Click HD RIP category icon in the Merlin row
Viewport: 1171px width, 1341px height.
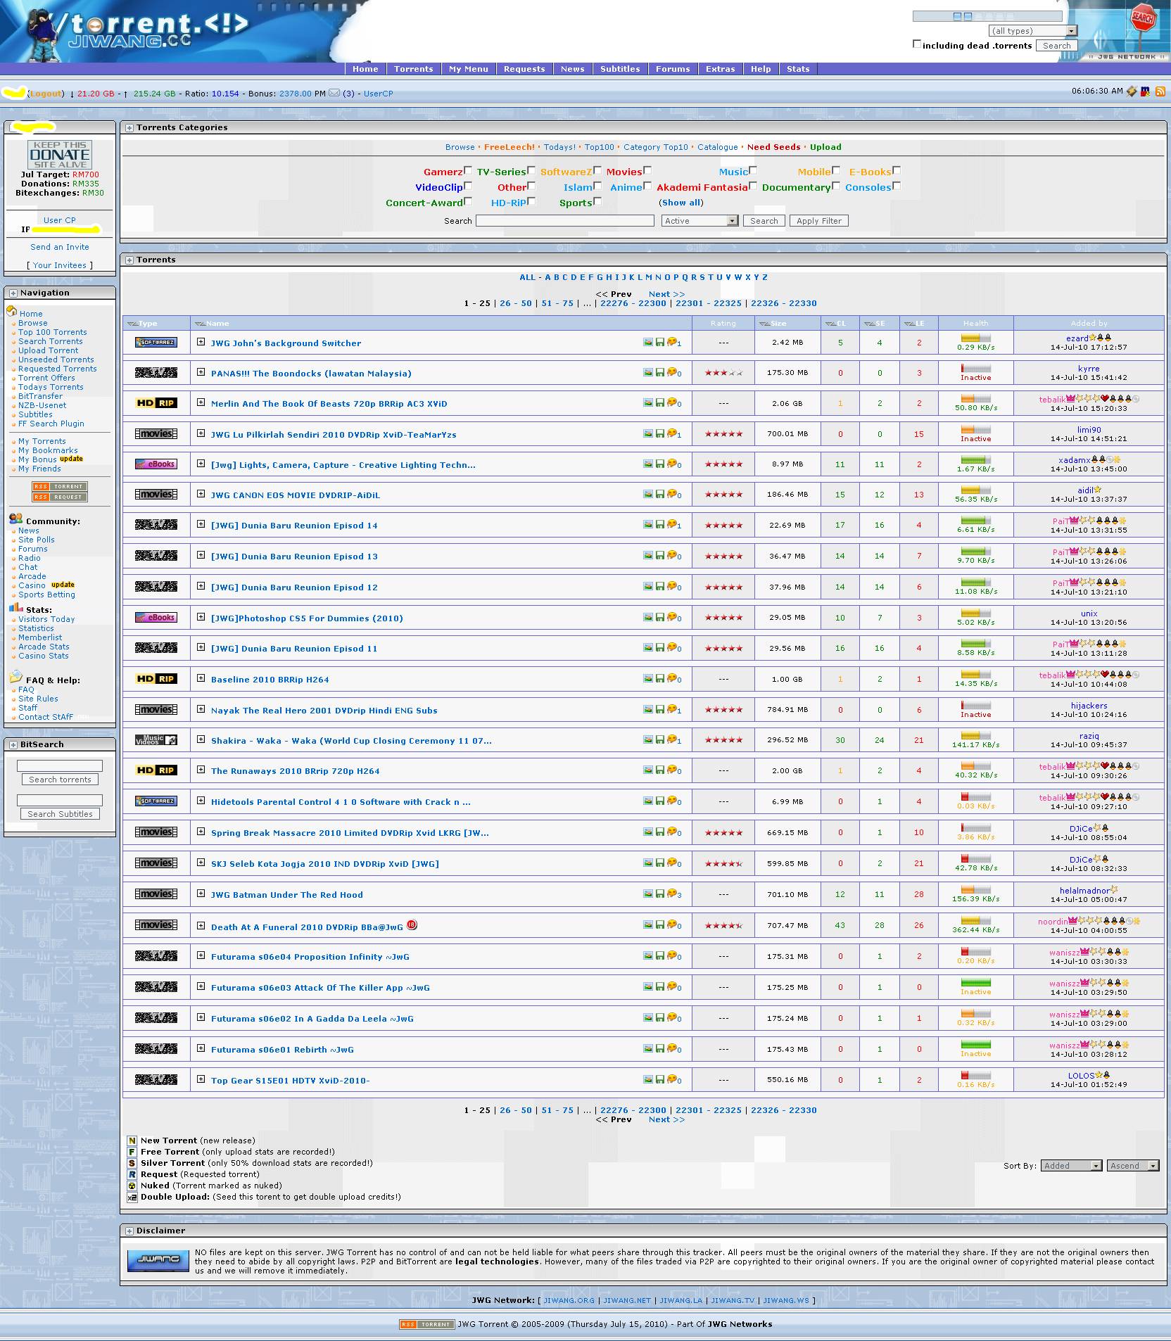pos(156,403)
